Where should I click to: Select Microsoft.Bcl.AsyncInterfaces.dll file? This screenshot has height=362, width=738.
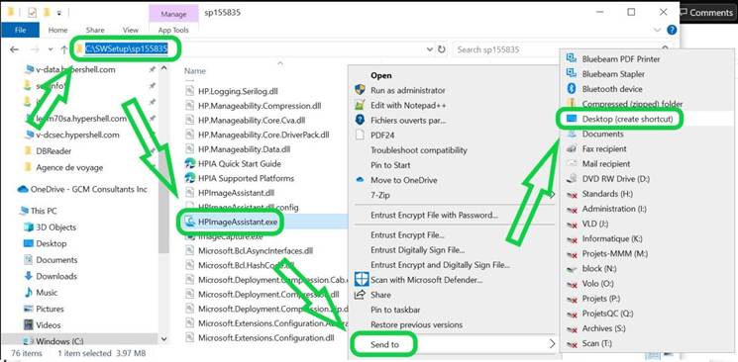(x=256, y=250)
